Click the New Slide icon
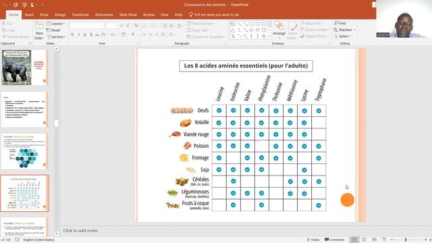Viewport: 432px width, 243px height. pos(39,26)
